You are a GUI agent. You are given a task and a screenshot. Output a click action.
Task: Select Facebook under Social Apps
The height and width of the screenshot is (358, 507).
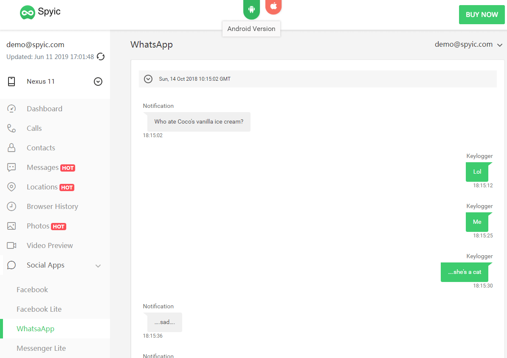coord(32,290)
